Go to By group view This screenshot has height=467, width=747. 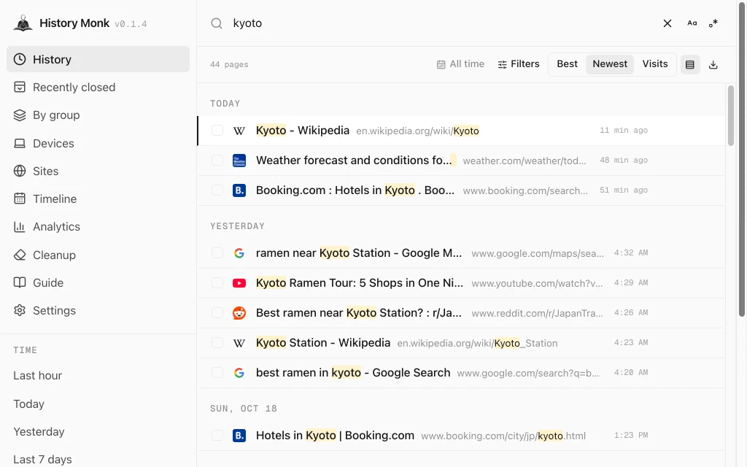[98, 115]
